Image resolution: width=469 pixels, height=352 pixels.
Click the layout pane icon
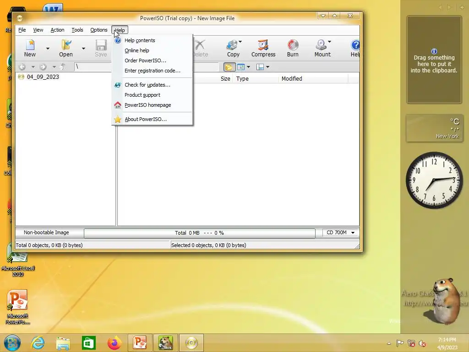[260, 67]
